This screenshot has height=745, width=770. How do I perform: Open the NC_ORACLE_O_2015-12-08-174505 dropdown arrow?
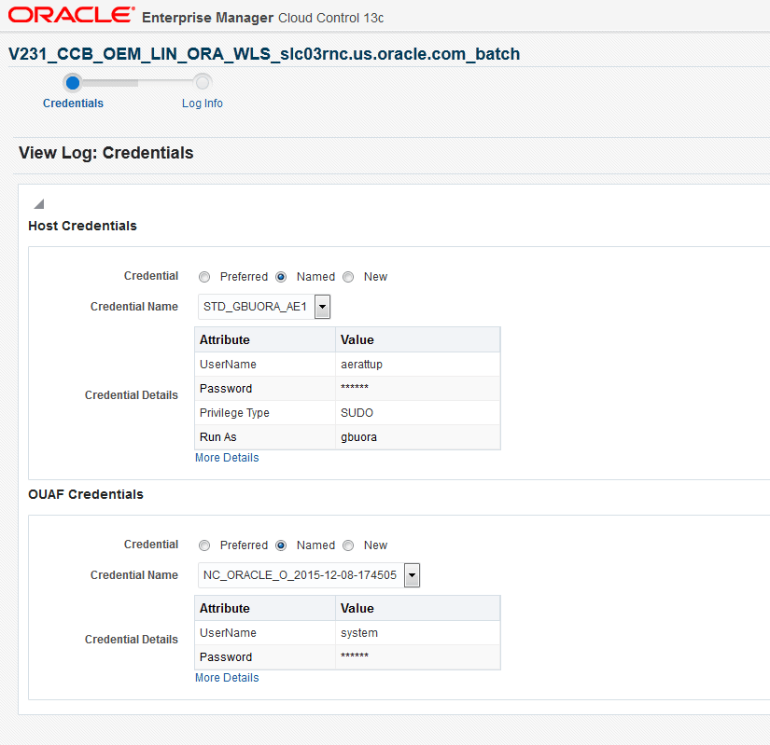(412, 575)
